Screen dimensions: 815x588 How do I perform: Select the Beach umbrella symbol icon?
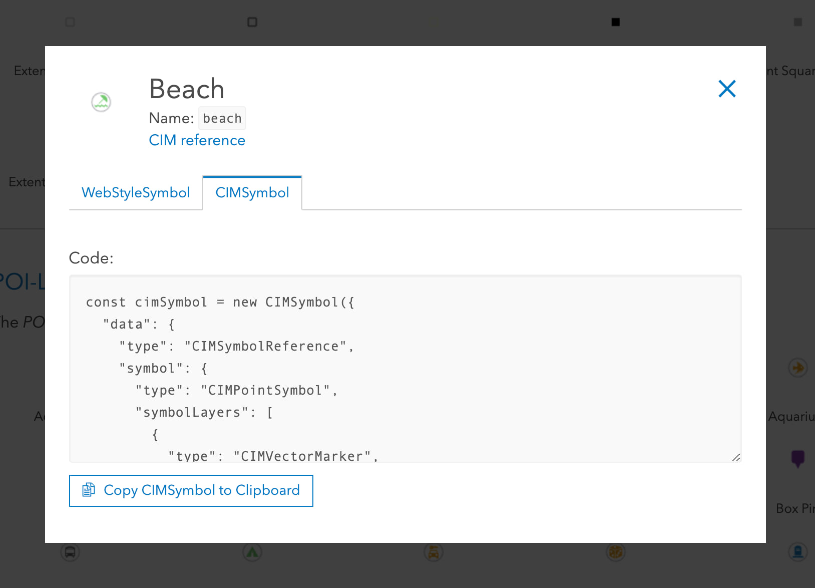101,102
